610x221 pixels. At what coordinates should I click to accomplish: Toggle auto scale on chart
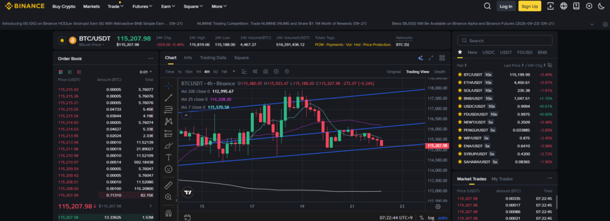[443, 218]
